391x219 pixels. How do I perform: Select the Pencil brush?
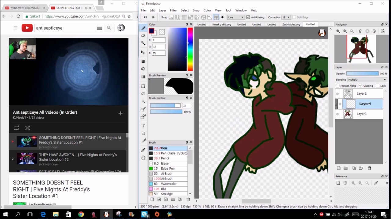pyautogui.click(x=168, y=158)
